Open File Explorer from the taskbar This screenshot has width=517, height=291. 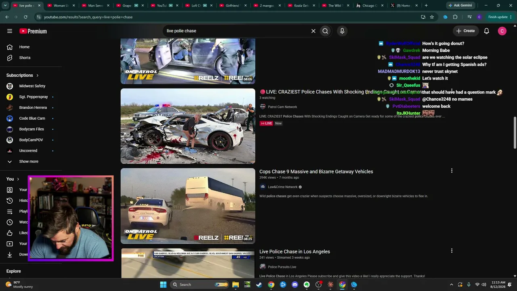pos(235,285)
